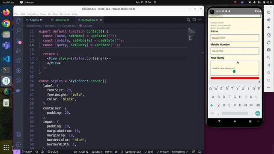The height and width of the screenshot is (154, 274).
Task: Open editor More Actions ellipsis
Action: 200,20
